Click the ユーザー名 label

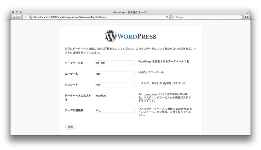[71, 74]
